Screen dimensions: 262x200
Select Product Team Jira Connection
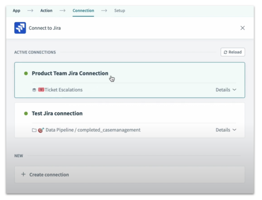tap(70, 73)
